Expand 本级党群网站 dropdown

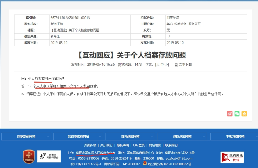(x=233, y=136)
